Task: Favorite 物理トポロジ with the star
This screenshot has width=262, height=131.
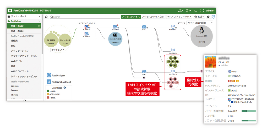Action: click(x=39, y=26)
